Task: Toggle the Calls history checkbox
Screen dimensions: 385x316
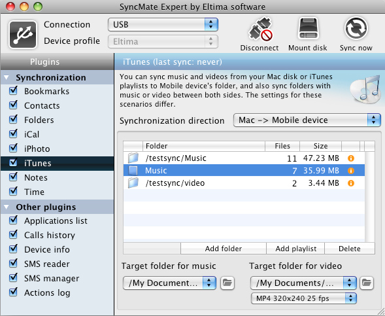Action: pos(13,234)
